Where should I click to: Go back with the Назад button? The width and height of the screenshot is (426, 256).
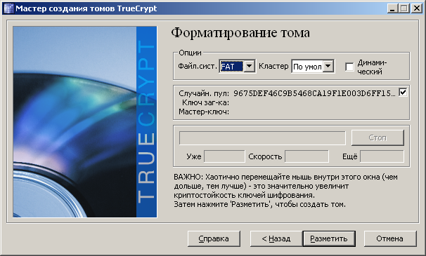pos(276,238)
